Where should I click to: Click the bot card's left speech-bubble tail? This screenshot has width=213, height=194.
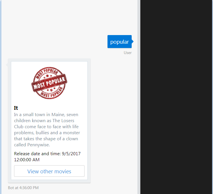coord(7,65)
